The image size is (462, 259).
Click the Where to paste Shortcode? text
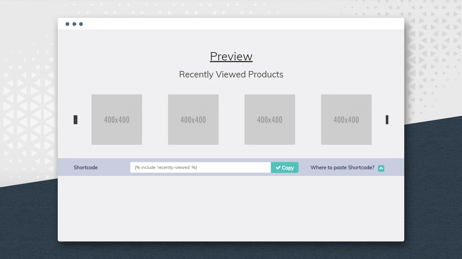tap(342, 167)
